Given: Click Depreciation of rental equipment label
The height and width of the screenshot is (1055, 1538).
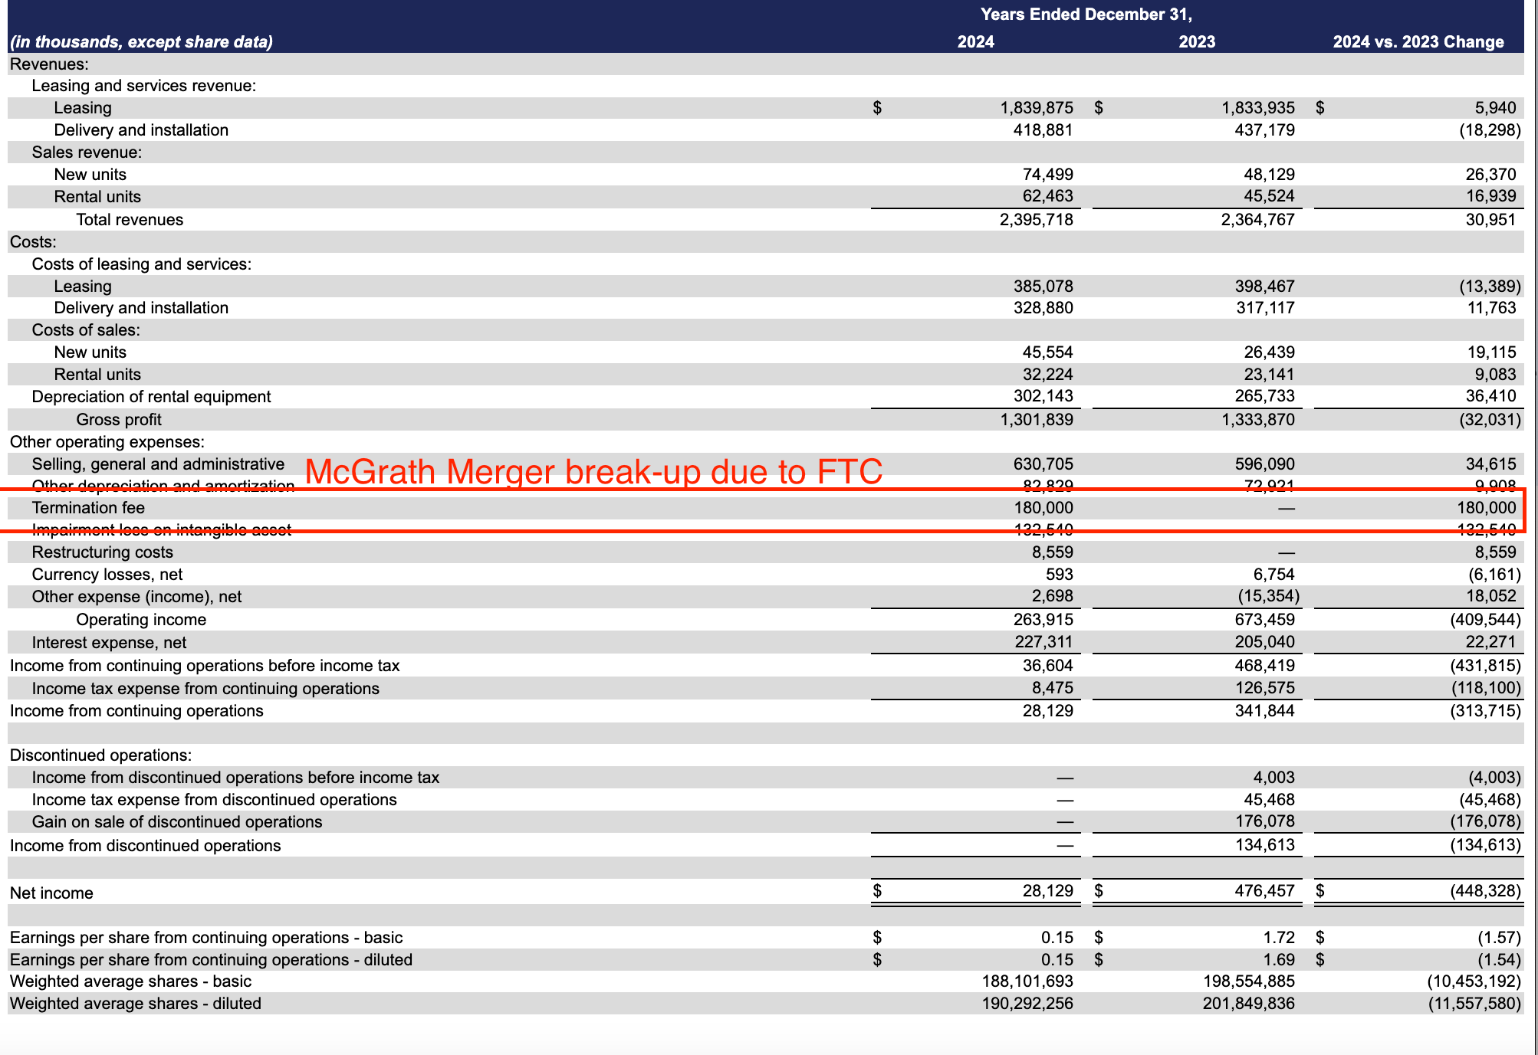Looking at the screenshot, I should point(151,397).
